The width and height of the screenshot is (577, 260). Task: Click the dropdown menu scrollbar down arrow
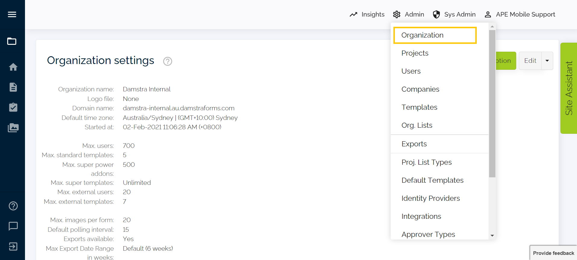pos(492,236)
